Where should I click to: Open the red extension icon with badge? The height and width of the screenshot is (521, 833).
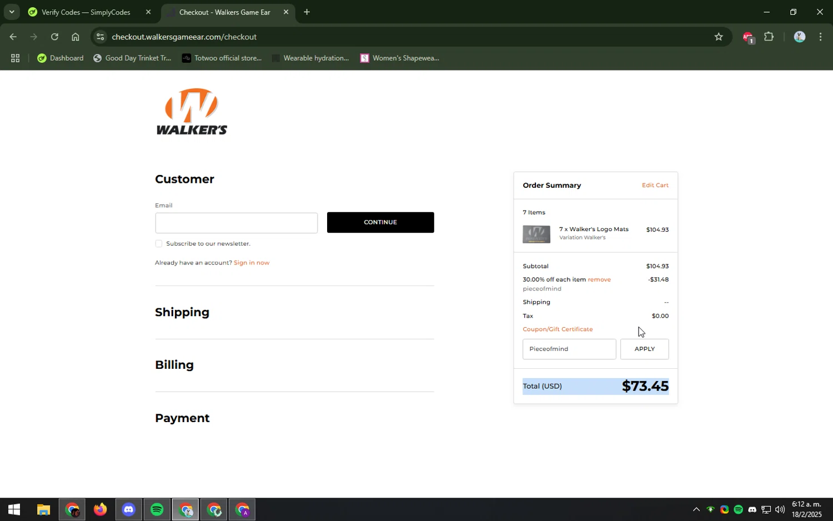tap(748, 37)
